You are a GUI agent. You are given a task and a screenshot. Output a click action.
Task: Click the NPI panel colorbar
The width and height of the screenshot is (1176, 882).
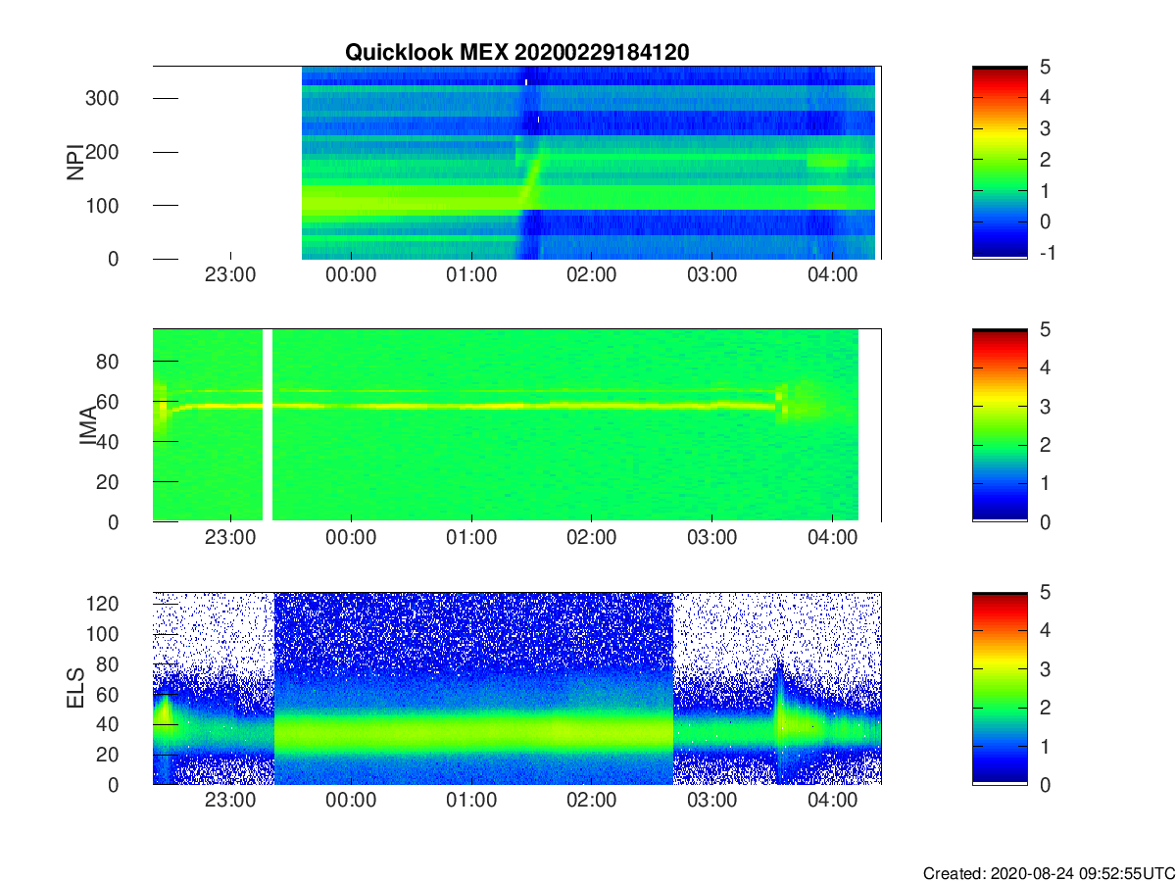point(1000,163)
